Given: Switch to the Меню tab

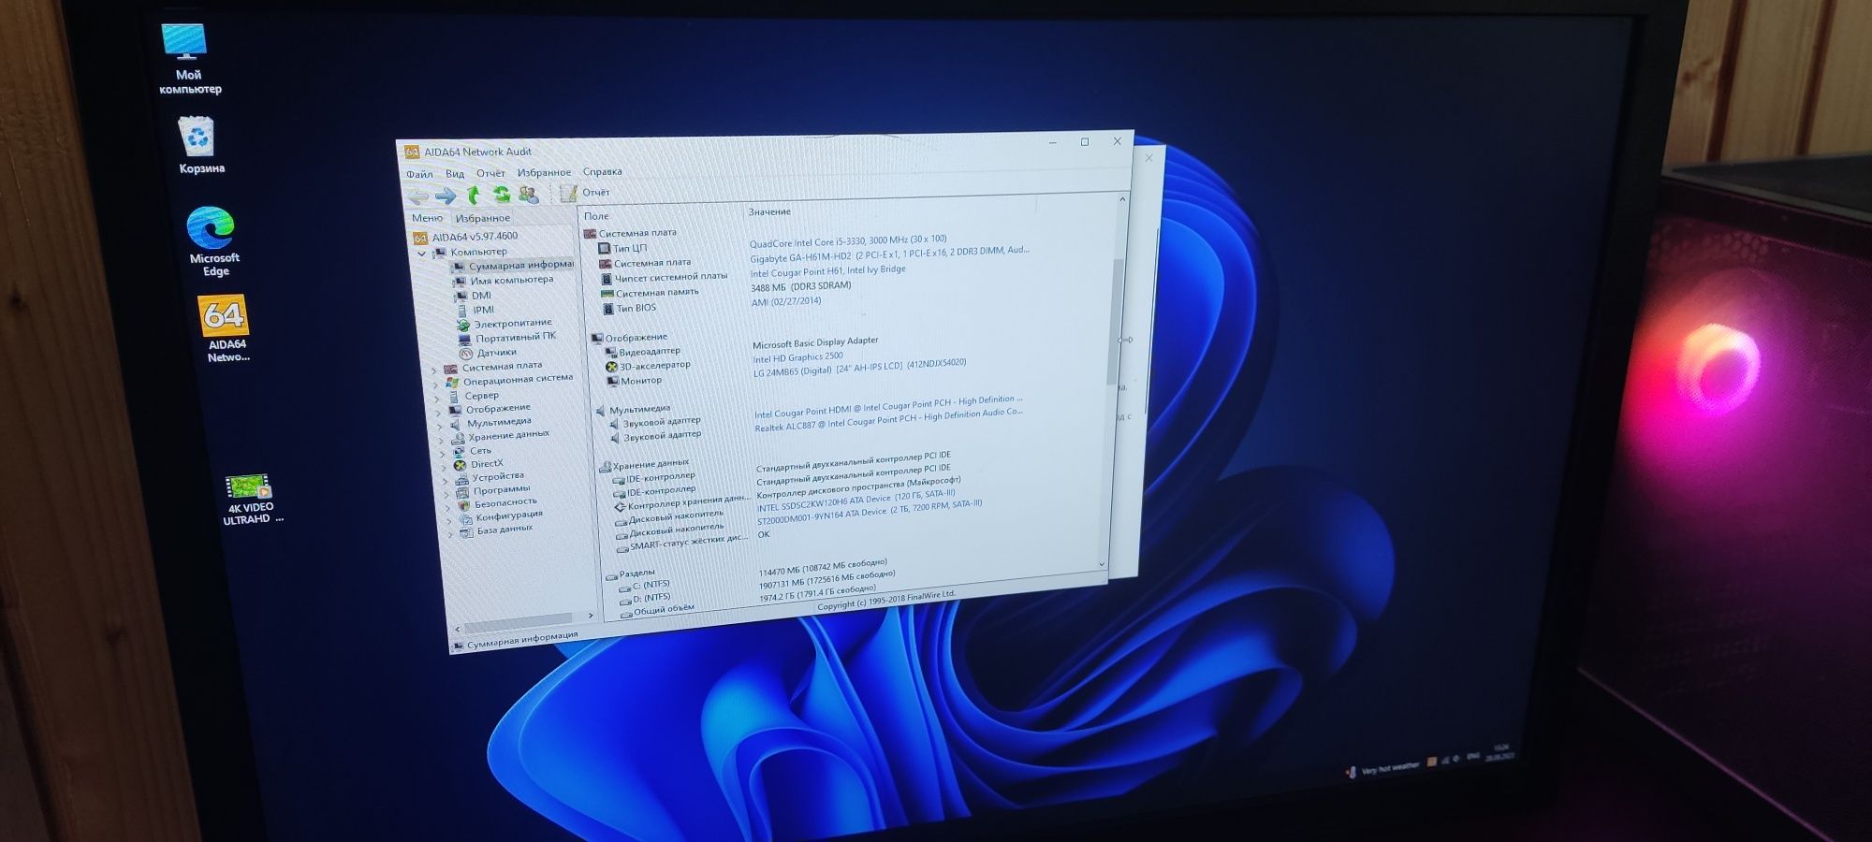Looking at the screenshot, I should click(427, 218).
